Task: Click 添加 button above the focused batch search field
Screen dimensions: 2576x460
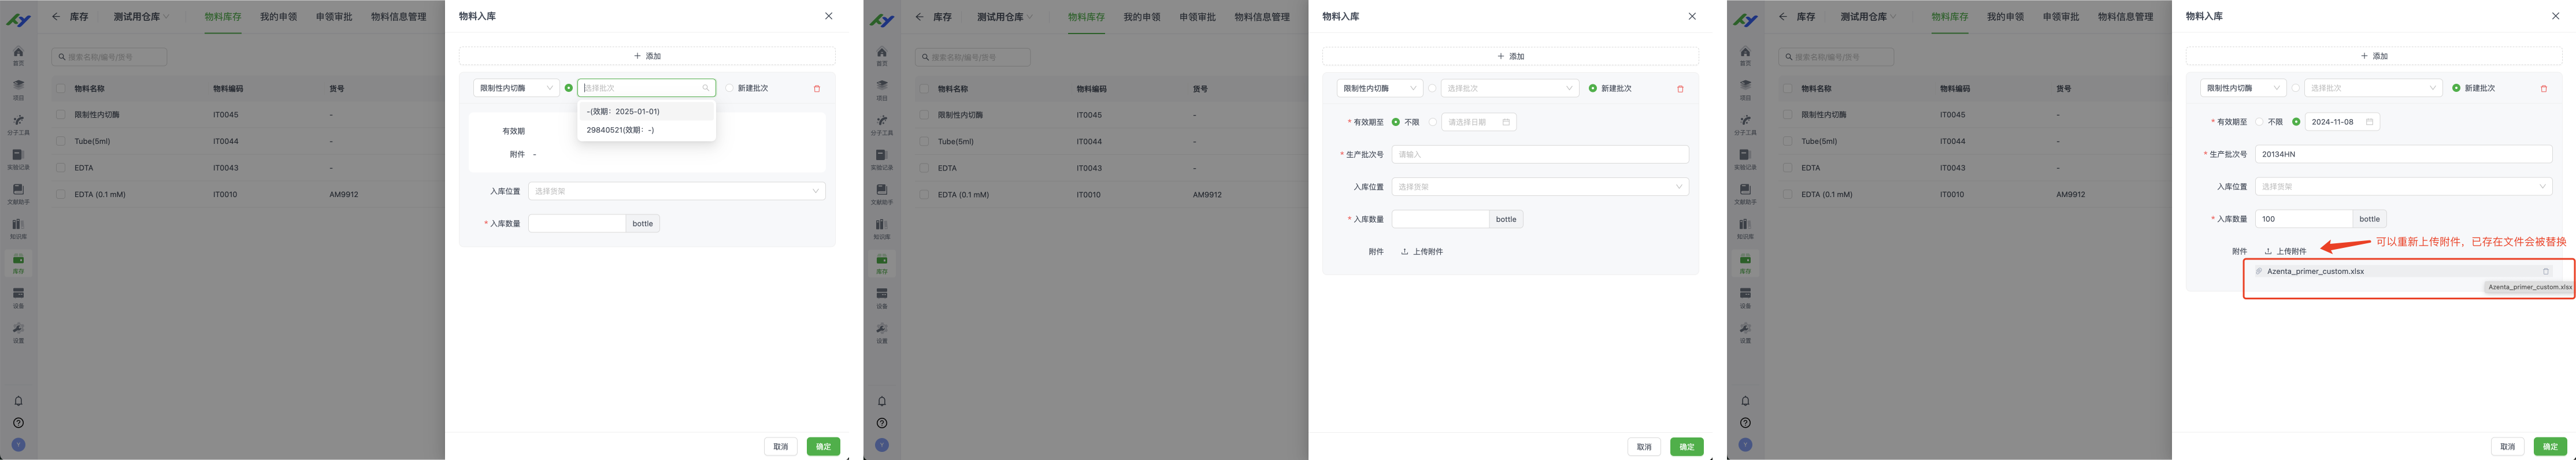Action: tap(647, 56)
